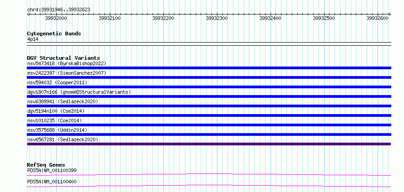Open variant nsv5473418 (ByrskaBishop2022) label

tap(67, 63)
